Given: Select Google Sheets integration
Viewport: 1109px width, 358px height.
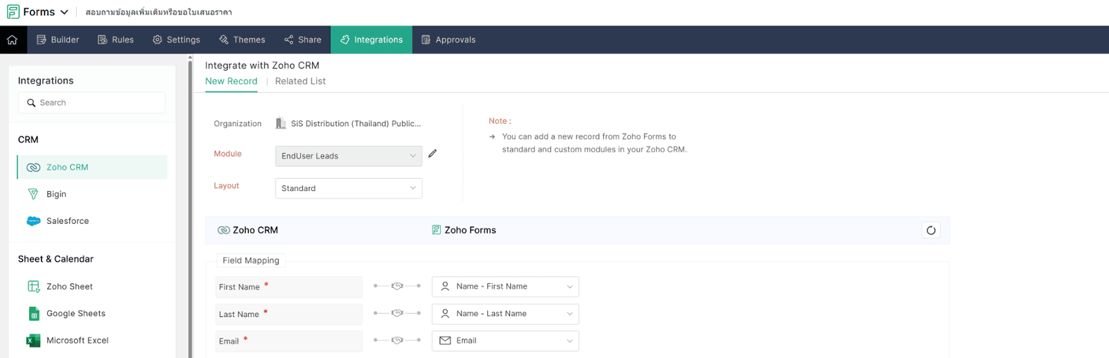Looking at the screenshot, I should point(75,314).
